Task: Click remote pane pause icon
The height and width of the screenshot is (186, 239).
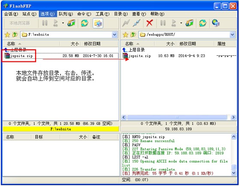Action: click(x=163, y=23)
